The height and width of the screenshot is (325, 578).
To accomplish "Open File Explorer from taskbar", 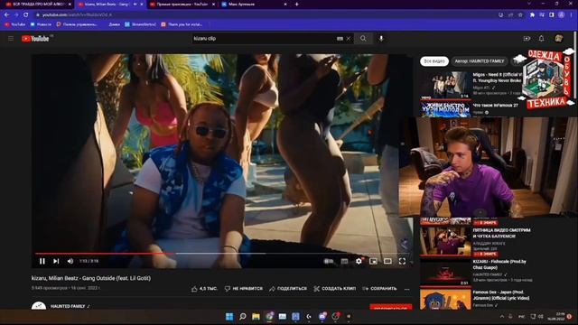I will [256, 317].
